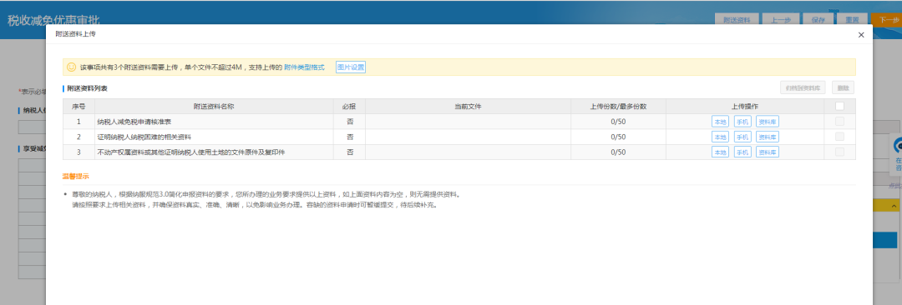Click 附送资料 button in background page
The width and height of the screenshot is (902, 305).
737,19
